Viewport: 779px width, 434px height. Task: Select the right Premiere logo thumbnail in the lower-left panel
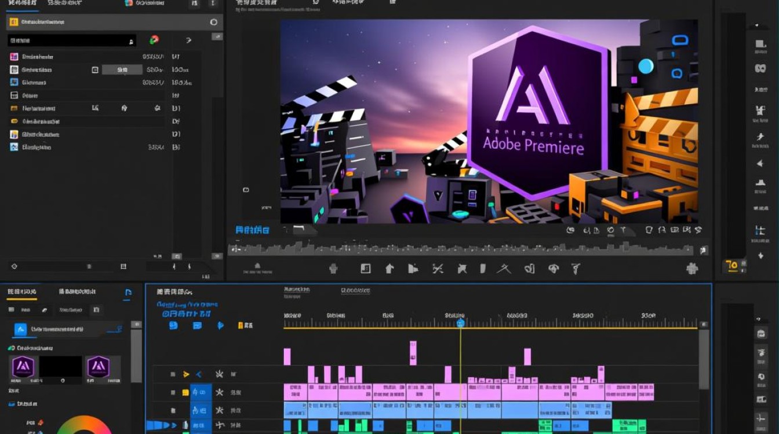click(98, 367)
